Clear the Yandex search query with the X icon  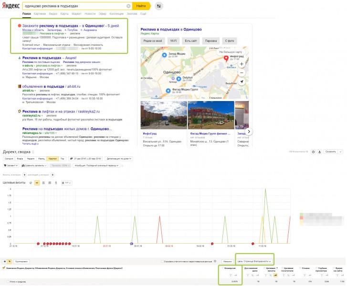point(128,6)
